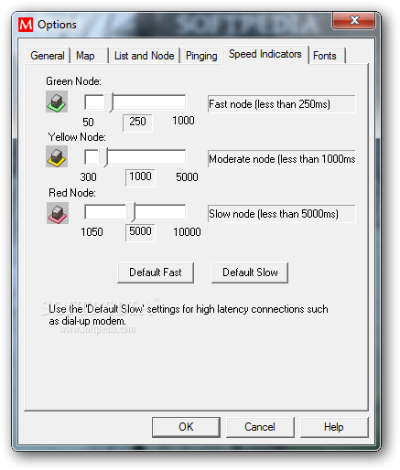This screenshot has height=470, width=400.
Task: Click the red node value box showing 5000
Action: pos(140,233)
